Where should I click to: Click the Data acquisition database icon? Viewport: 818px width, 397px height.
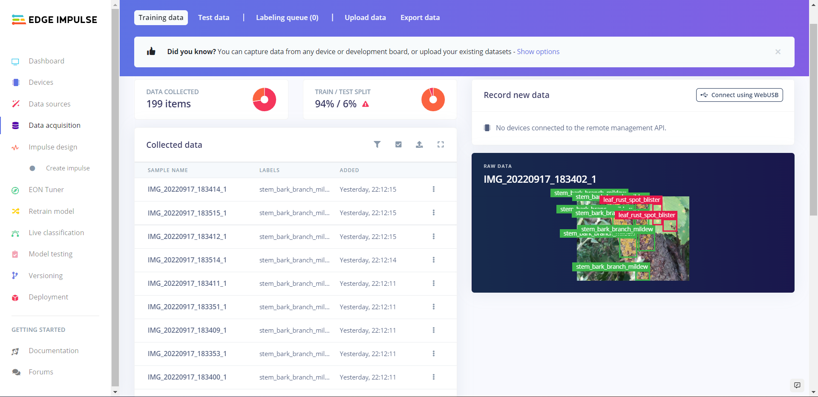click(16, 126)
